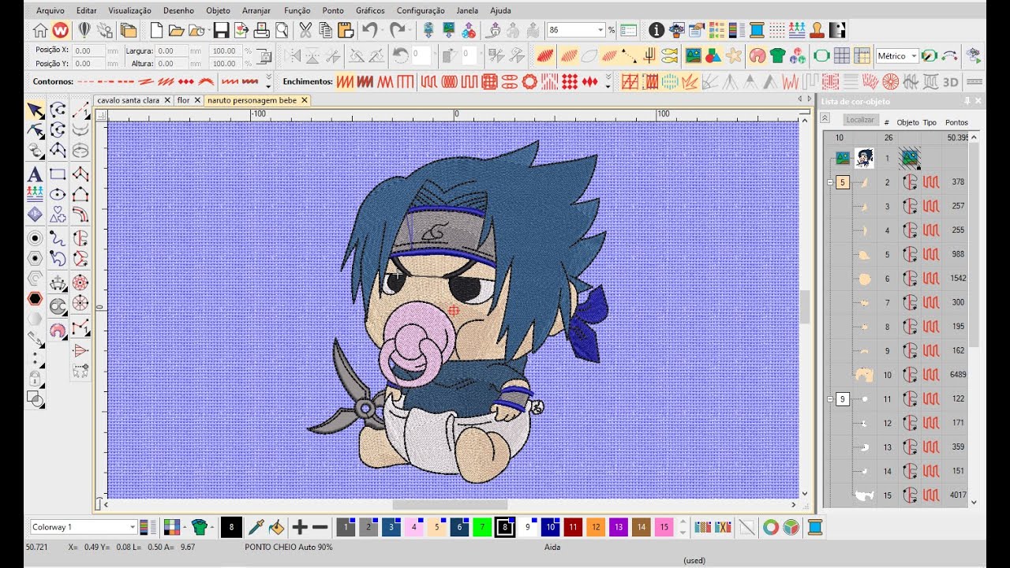Switch to the flor tab
This screenshot has height=568, width=1010.
click(x=183, y=100)
